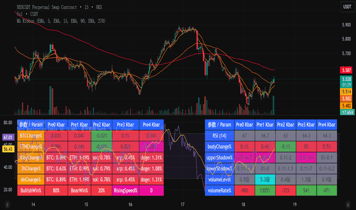Click the 20.00 RSI axis tick
The image size is (356, 210).
(8, 189)
